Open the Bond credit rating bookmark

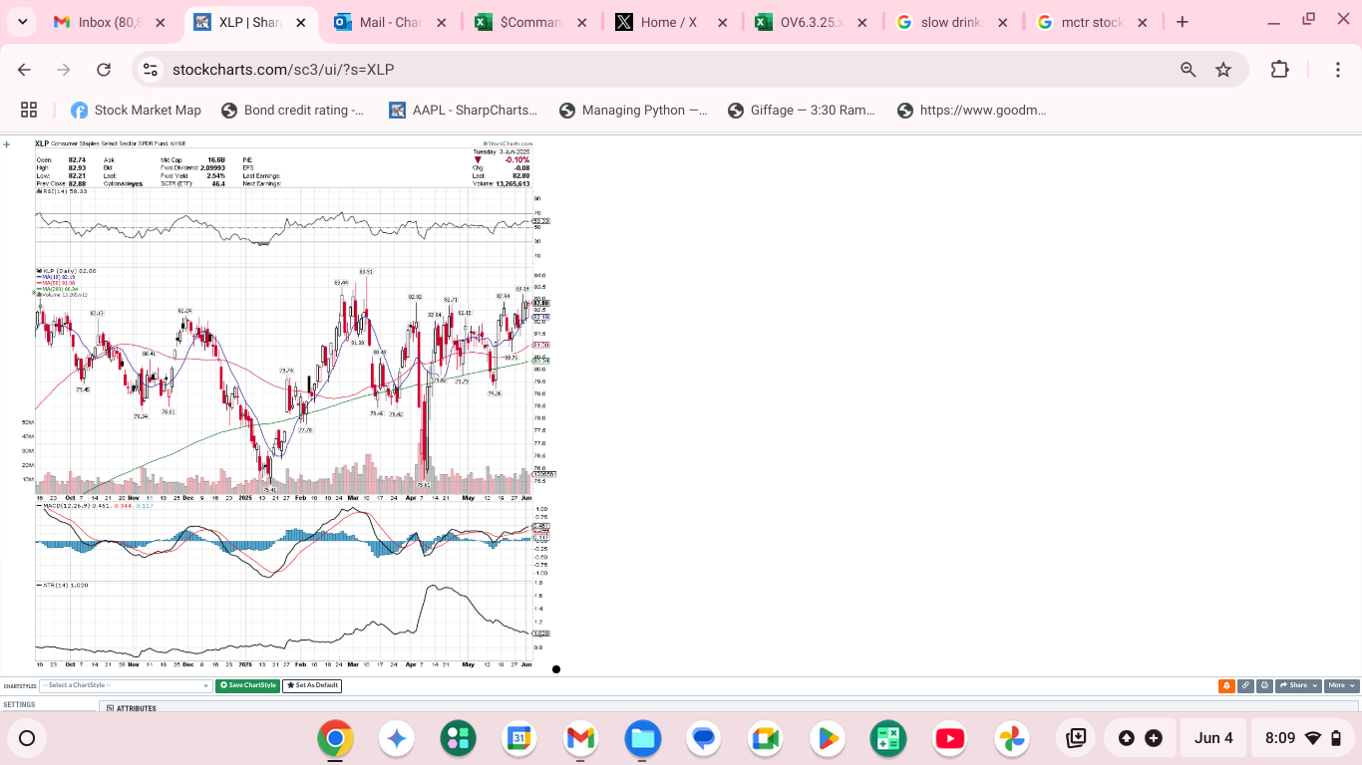coord(292,111)
